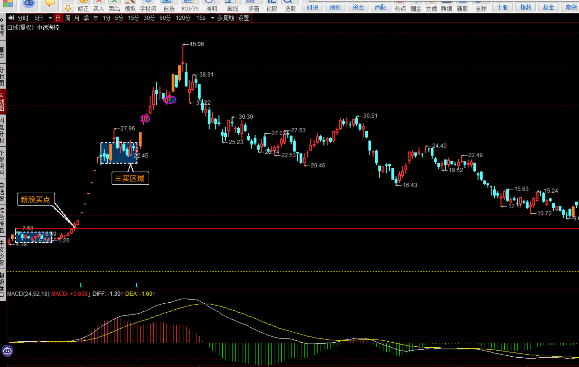Click the 指数 (index) button
The image size is (579, 367).
(525, 7)
